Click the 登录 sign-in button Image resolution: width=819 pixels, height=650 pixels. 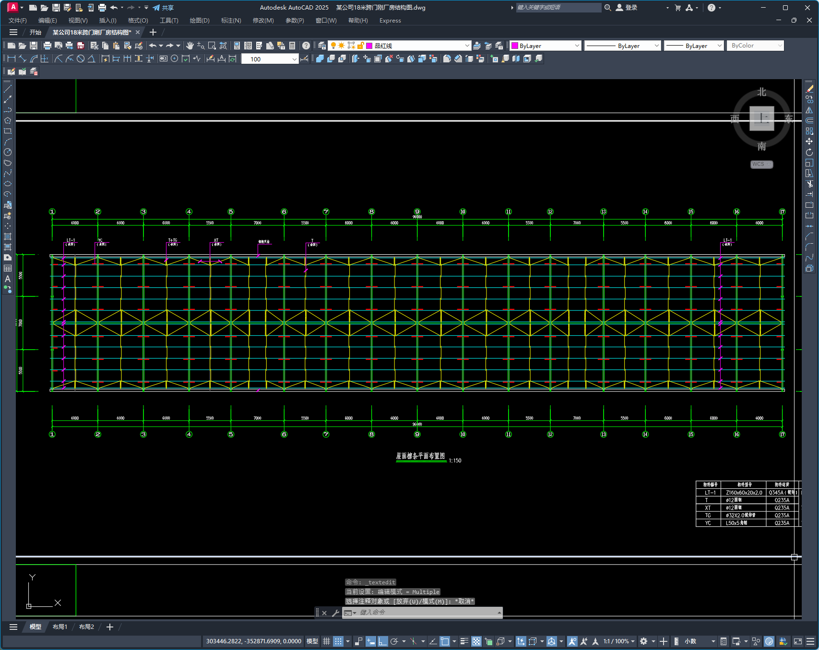coord(627,8)
